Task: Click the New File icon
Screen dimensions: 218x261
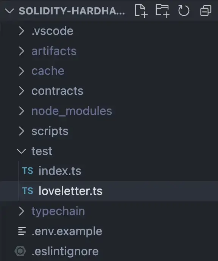Action: pyautogui.click(x=141, y=11)
